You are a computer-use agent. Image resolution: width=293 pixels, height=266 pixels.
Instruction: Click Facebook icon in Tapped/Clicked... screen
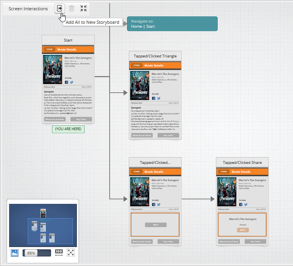pyautogui.click(x=153, y=205)
